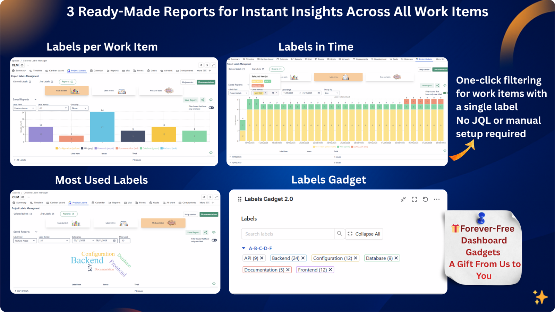The width and height of the screenshot is (555, 312).
Task: Open the 'Group by' None dropdown
Action: click(x=79, y=108)
